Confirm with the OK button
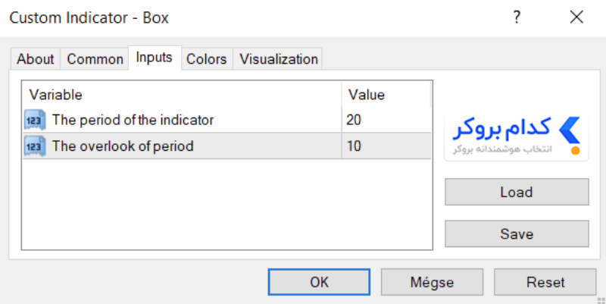 click(x=319, y=282)
